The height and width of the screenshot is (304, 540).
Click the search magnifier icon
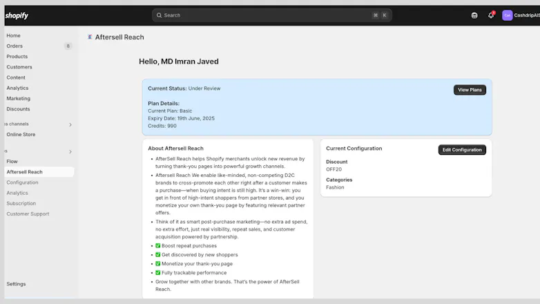[x=159, y=15]
